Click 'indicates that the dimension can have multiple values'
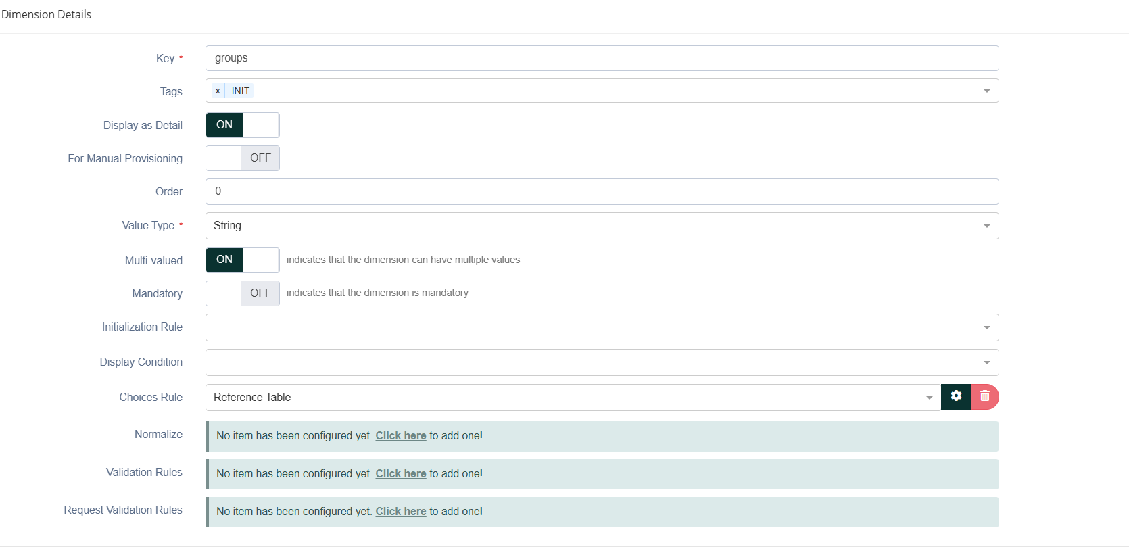The image size is (1129, 551). click(403, 260)
